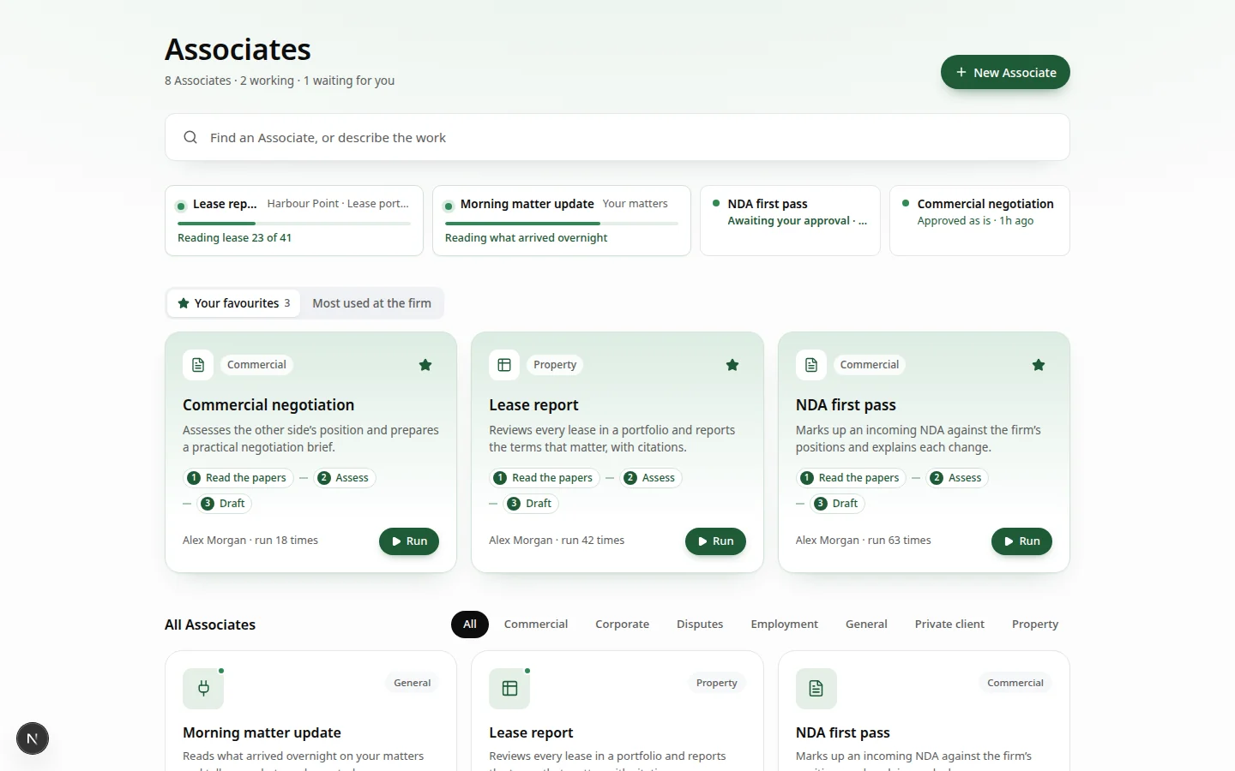Click Read the papers step in NDA first pass

pyautogui.click(x=851, y=478)
